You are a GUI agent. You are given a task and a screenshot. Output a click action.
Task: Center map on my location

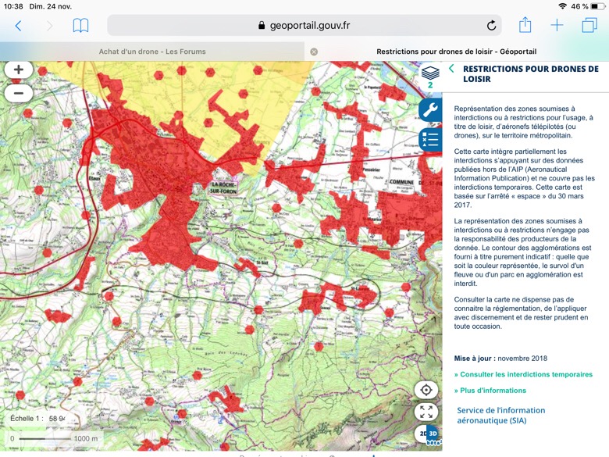[426, 390]
